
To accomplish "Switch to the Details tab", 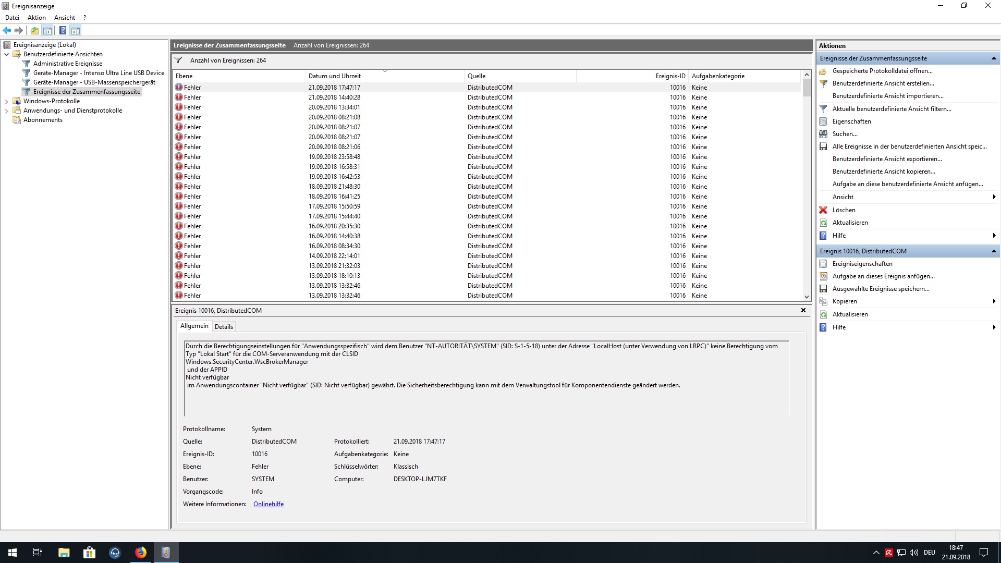I will tap(224, 327).
